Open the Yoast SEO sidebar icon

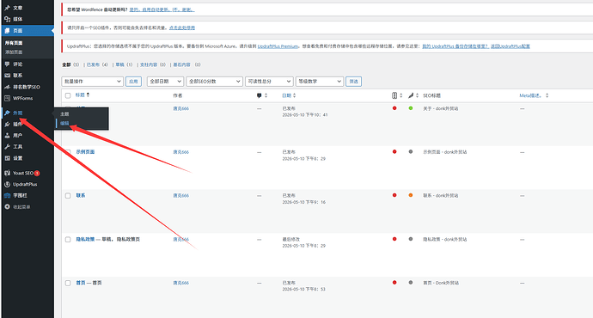(x=7, y=173)
